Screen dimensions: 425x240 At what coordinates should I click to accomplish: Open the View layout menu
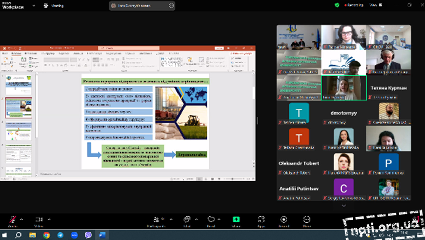pos(375,5)
